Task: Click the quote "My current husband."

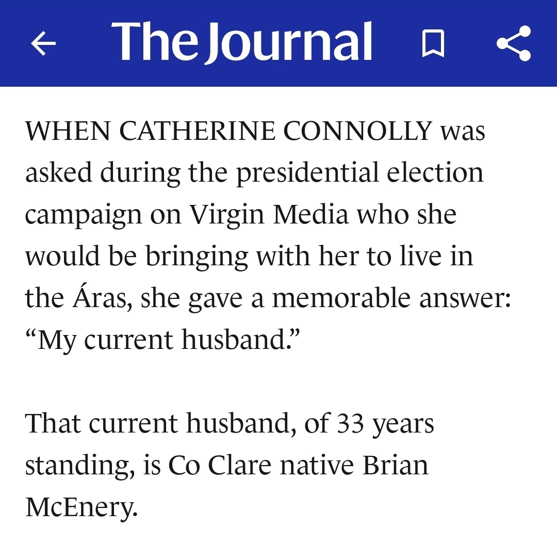Action: coord(163,339)
